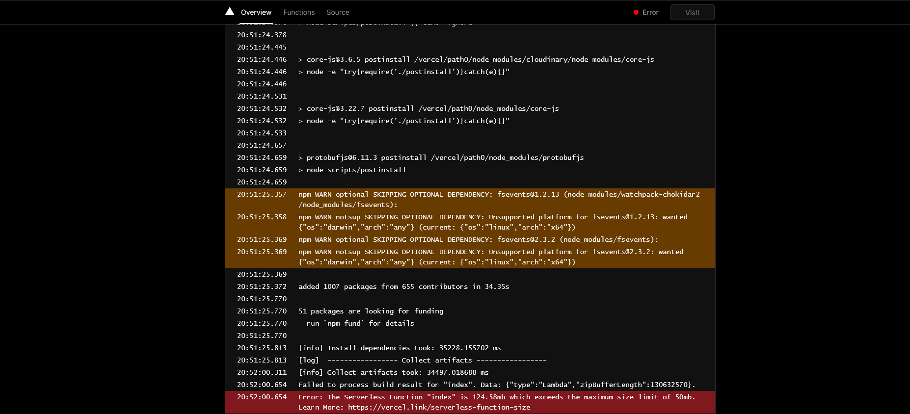Screen dimensions: 910x414
Task: Open the vercel.link/serverless-function-size link
Action: pos(439,407)
